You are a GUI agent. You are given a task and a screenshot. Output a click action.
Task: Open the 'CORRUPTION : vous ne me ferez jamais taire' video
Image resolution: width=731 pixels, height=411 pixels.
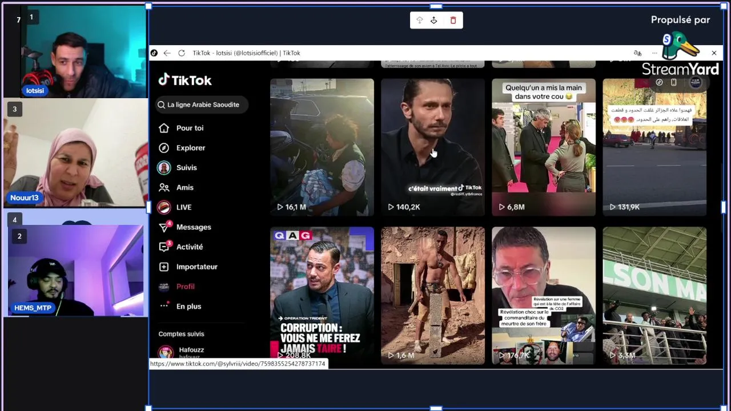tap(322, 296)
